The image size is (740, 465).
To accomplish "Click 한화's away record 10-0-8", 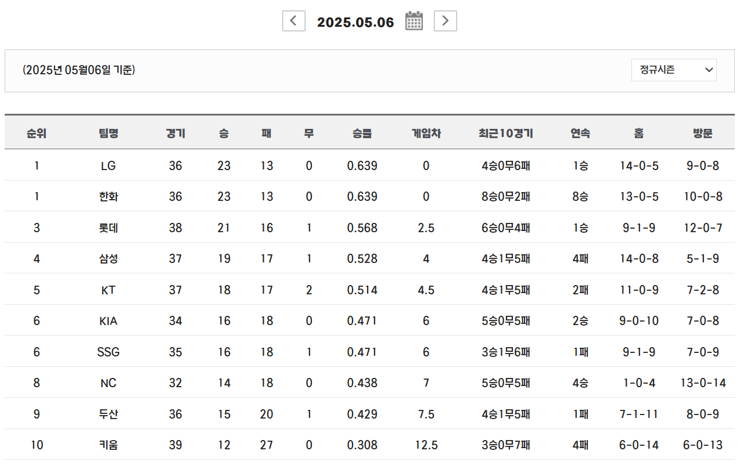I will coord(703,197).
